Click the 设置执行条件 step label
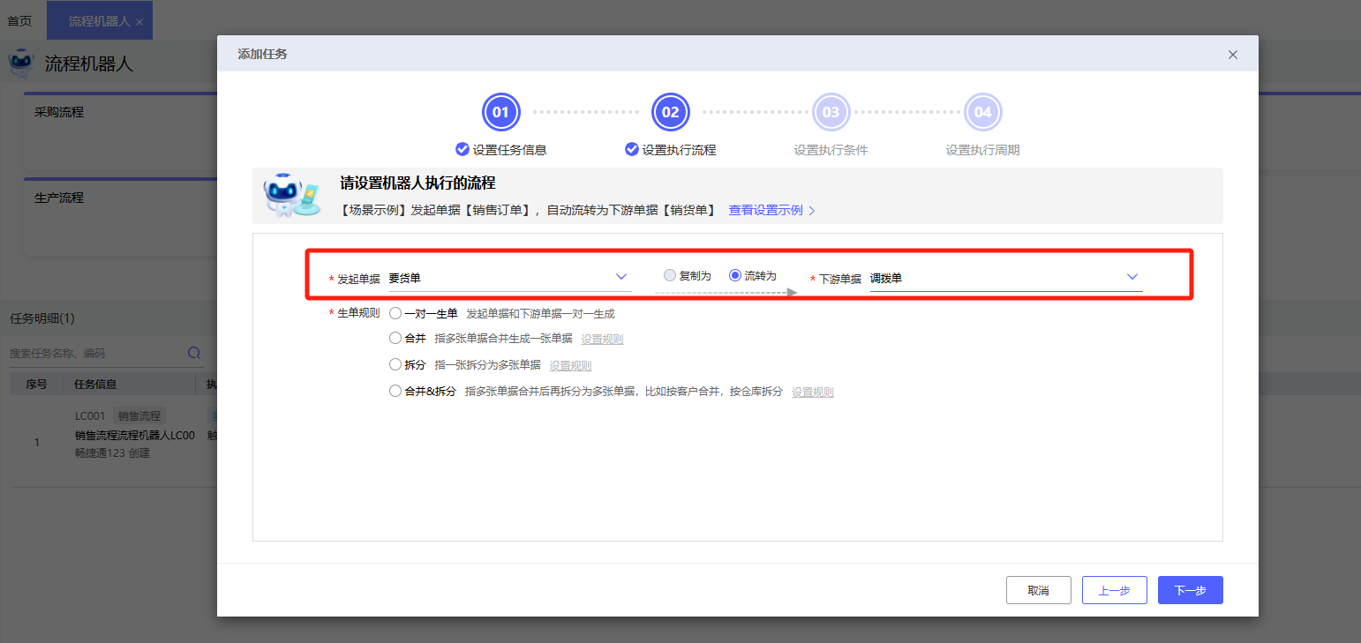This screenshot has height=643, width=1361. pos(831,150)
